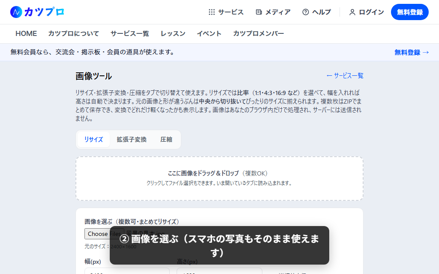
Task: Select the リサイズ tab
Action: tap(93, 140)
